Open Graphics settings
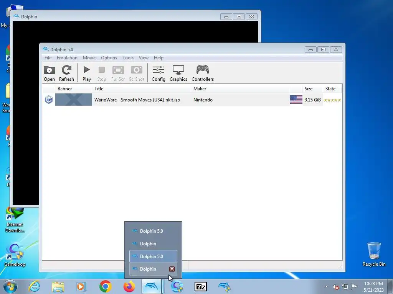The height and width of the screenshot is (294, 393). pos(178,73)
